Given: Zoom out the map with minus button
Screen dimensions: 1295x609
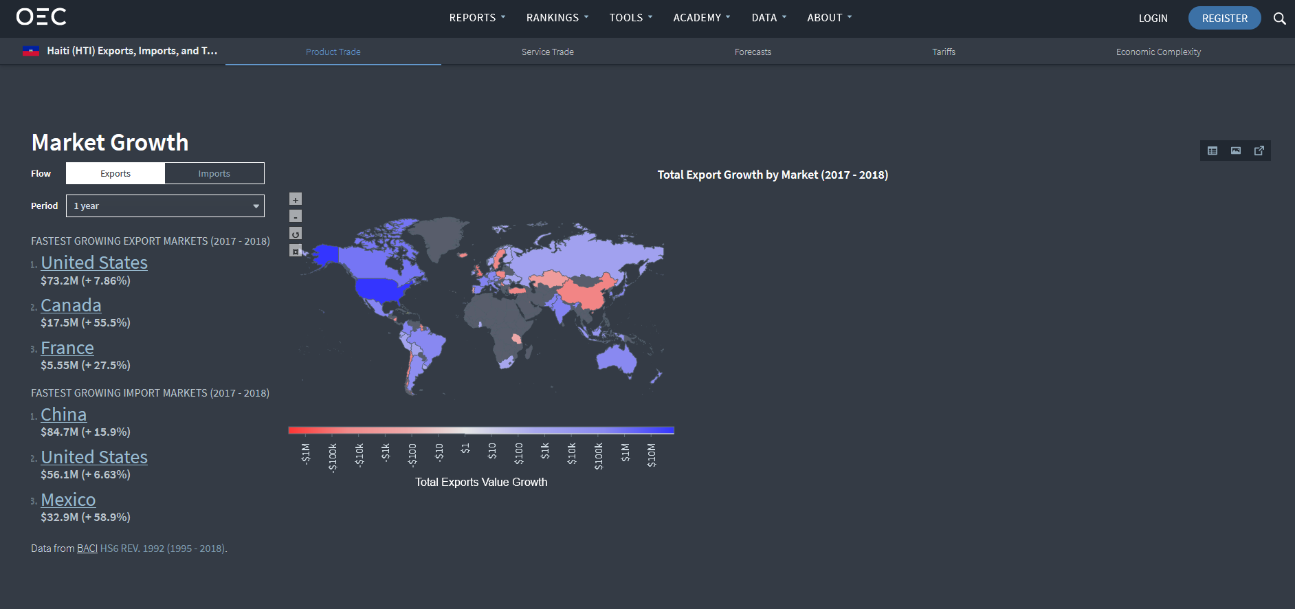Looking at the screenshot, I should pos(296,217).
